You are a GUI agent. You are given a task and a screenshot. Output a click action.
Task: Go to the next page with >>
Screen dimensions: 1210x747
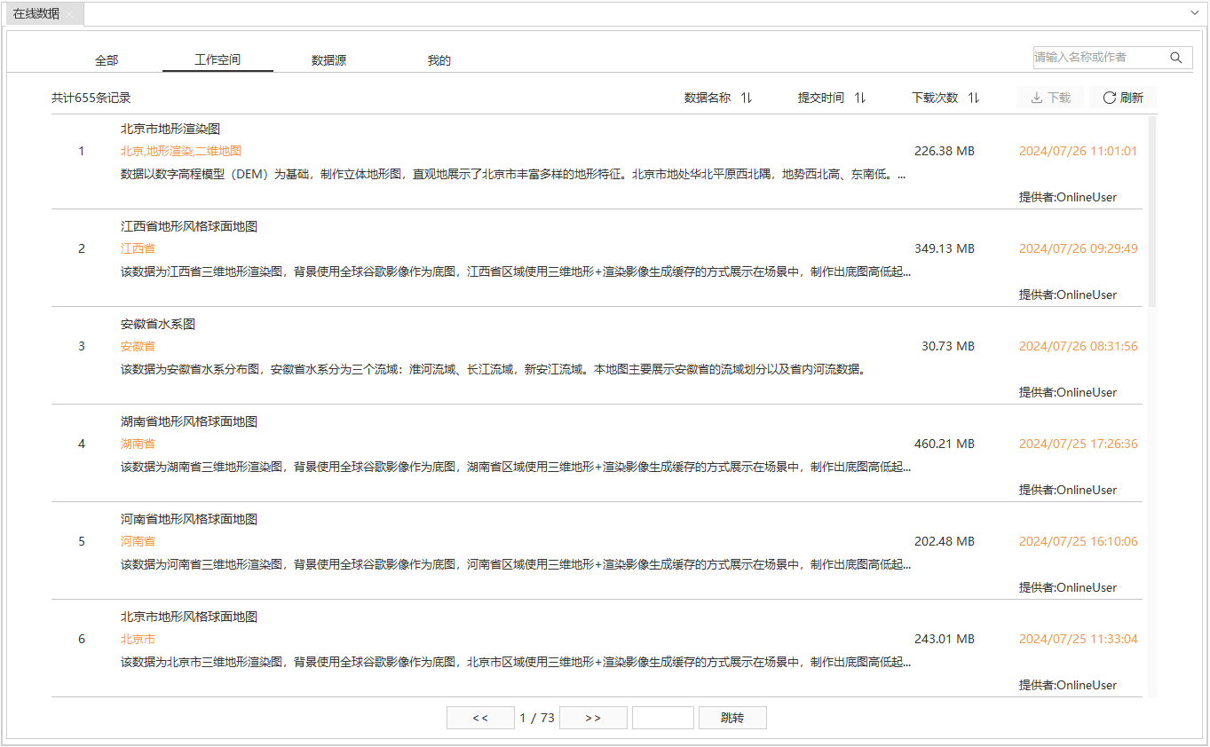tap(593, 718)
